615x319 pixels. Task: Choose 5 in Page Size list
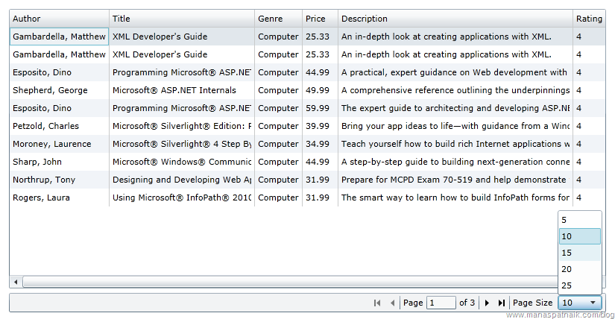pyautogui.click(x=580, y=220)
